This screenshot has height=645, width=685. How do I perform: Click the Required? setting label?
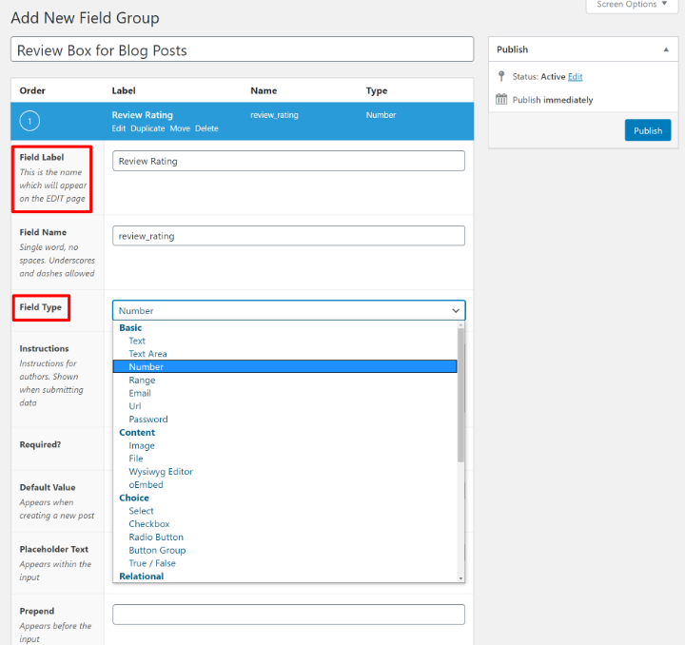pos(40,444)
